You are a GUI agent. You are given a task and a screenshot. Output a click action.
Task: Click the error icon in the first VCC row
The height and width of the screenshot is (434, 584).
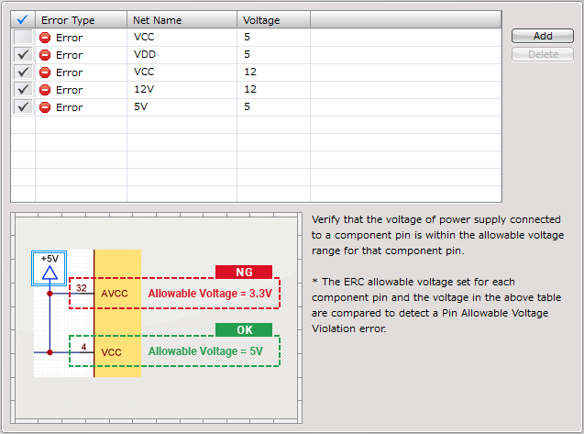pyautogui.click(x=45, y=38)
